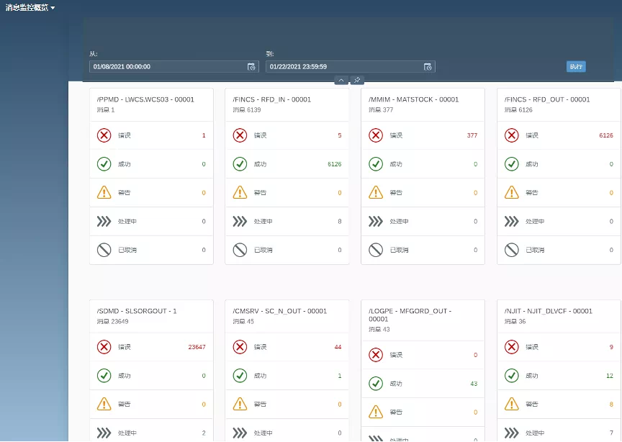Click cancelled icon in /FINCS - RFD_OUT card

[512, 250]
